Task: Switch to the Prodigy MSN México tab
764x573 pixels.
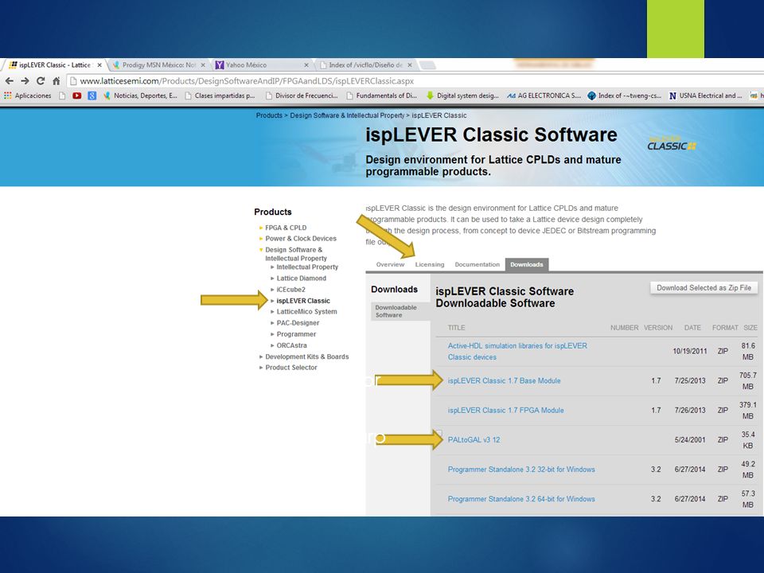Action: tap(154, 64)
